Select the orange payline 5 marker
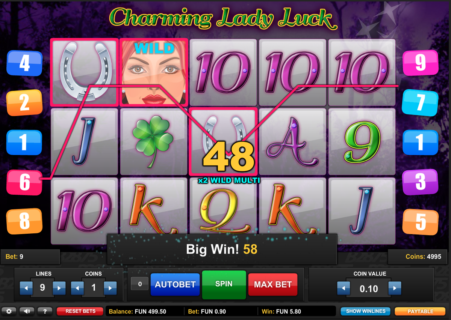The height and width of the screenshot is (320, 451). (x=421, y=222)
